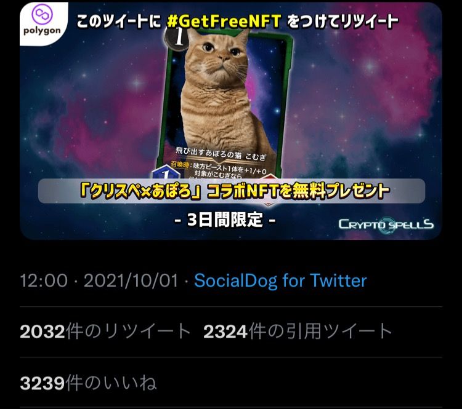This screenshot has height=409, width=462.
Task: Click the card cost badge showing 1
Action: click(x=176, y=37)
